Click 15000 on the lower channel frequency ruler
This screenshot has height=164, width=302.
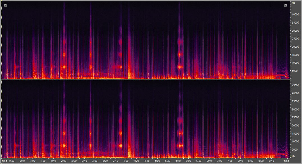click(296, 133)
